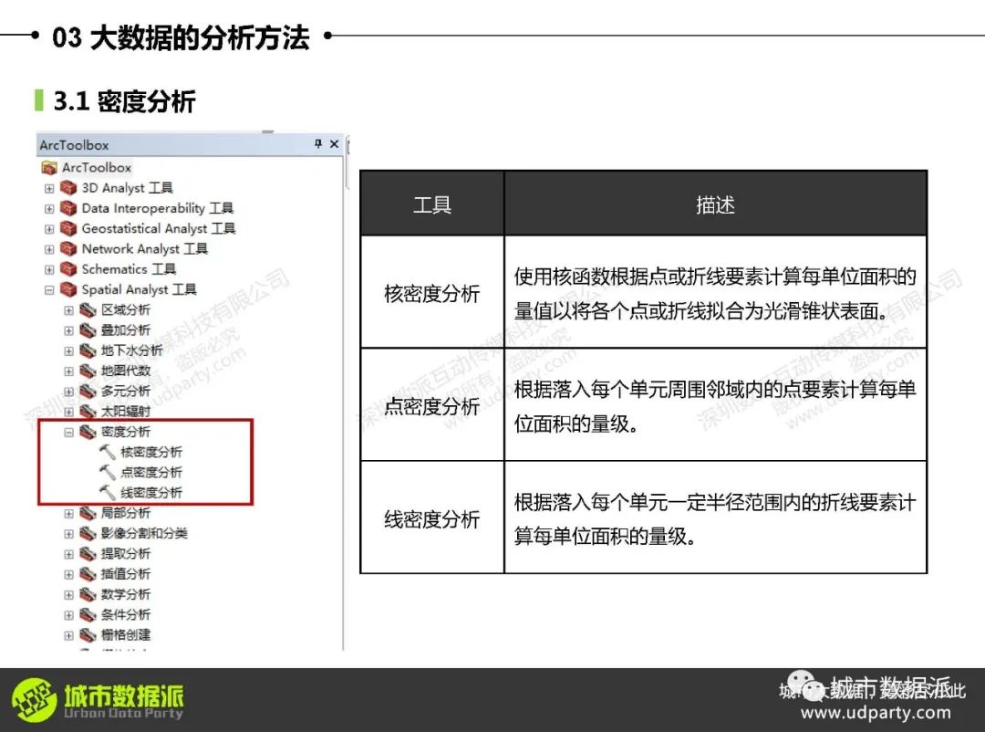Expand the 3D Analyst 工具 node
Viewport: 985px width, 732px height.
pyautogui.click(x=49, y=189)
